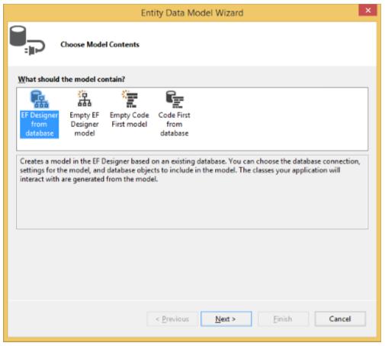Pick the Empty Code First model icon

click(130, 99)
